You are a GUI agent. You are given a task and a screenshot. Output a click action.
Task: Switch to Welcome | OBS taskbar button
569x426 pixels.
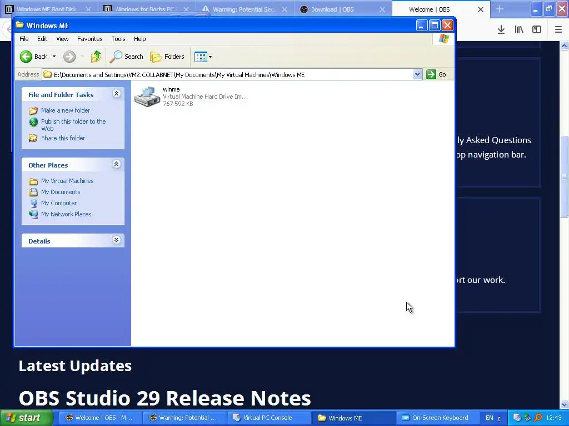100,418
